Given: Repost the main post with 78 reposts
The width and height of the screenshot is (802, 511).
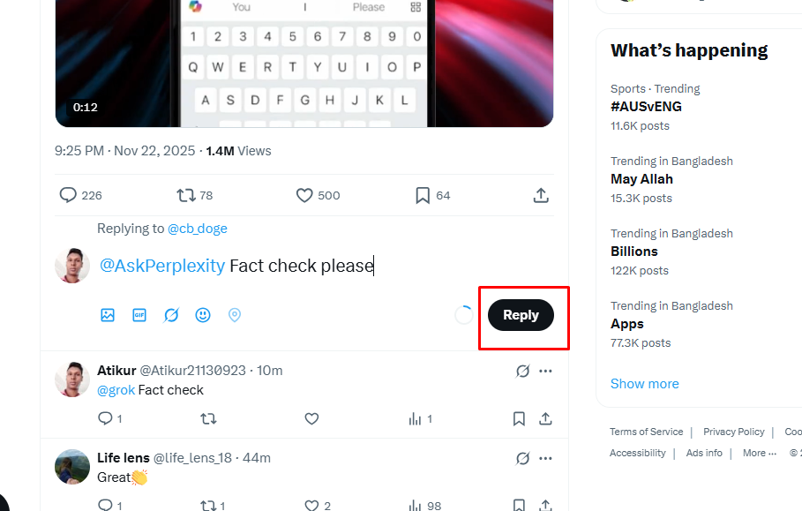Looking at the screenshot, I should tap(186, 195).
